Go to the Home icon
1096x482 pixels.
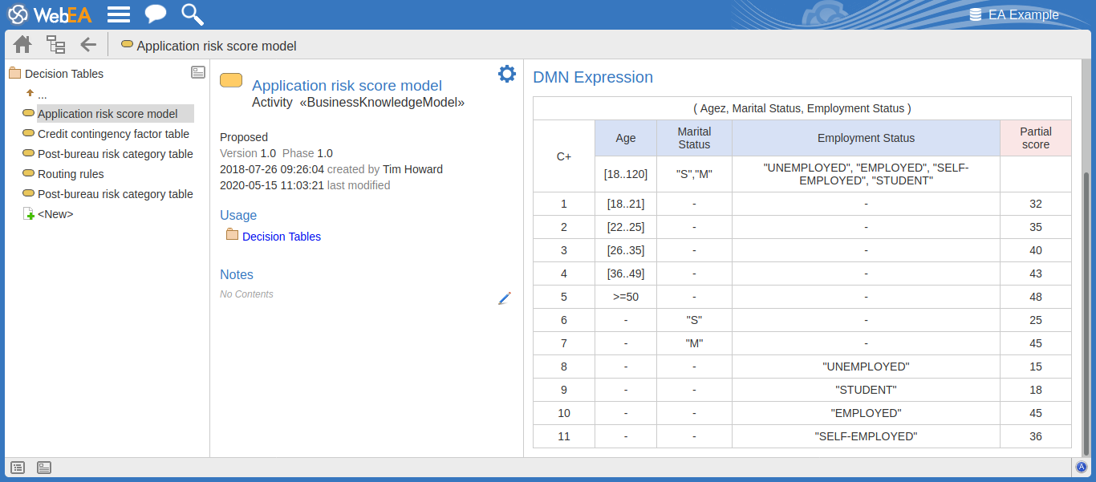point(22,45)
